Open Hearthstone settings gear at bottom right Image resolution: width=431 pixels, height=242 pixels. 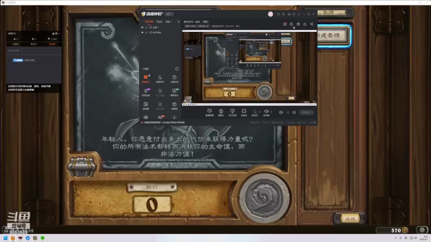(x=422, y=230)
